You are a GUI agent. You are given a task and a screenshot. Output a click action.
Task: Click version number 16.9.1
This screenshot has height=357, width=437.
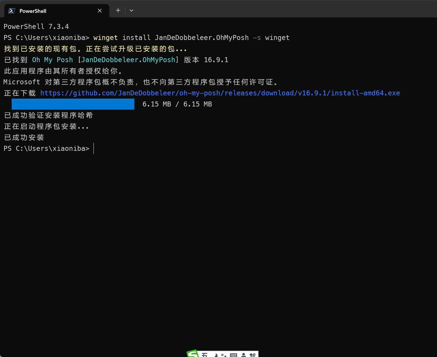click(x=216, y=60)
